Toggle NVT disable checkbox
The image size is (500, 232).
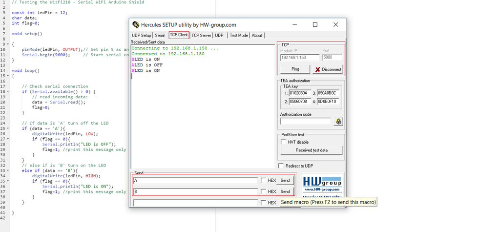283,142
